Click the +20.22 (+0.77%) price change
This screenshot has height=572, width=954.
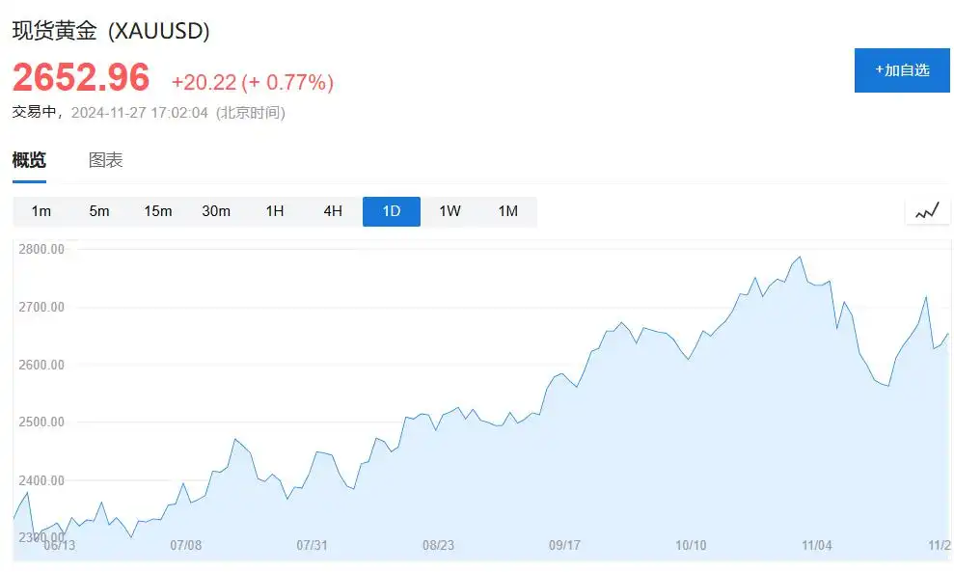tap(253, 83)
